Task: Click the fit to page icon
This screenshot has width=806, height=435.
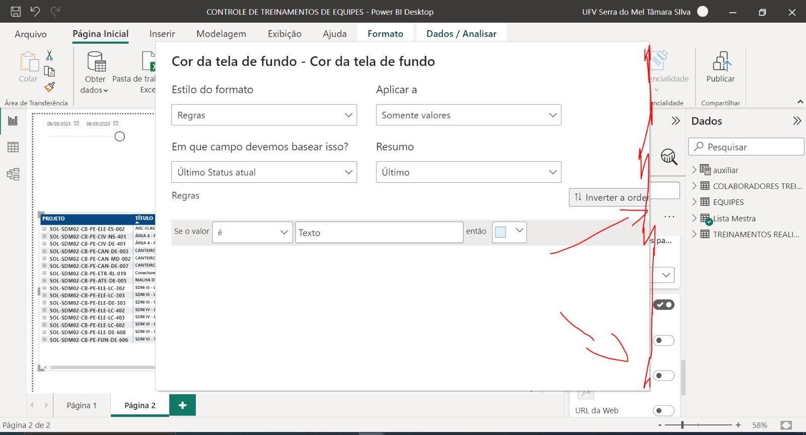Action: (786, 425)
